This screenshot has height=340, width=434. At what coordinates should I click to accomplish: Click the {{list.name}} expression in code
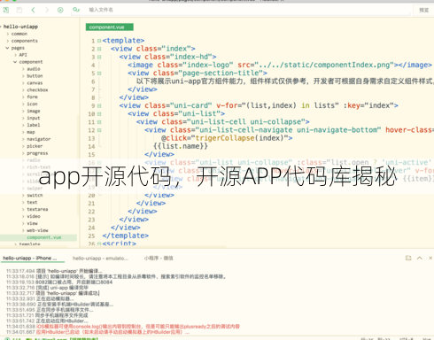tap(181, 146)
